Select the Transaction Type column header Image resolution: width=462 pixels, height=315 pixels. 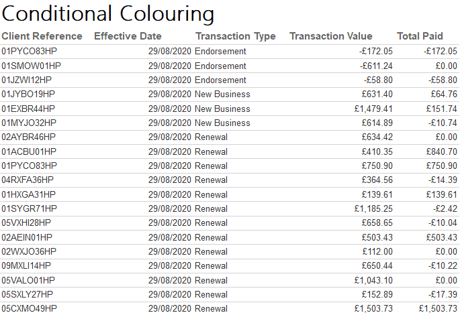(x=235, y=36)
